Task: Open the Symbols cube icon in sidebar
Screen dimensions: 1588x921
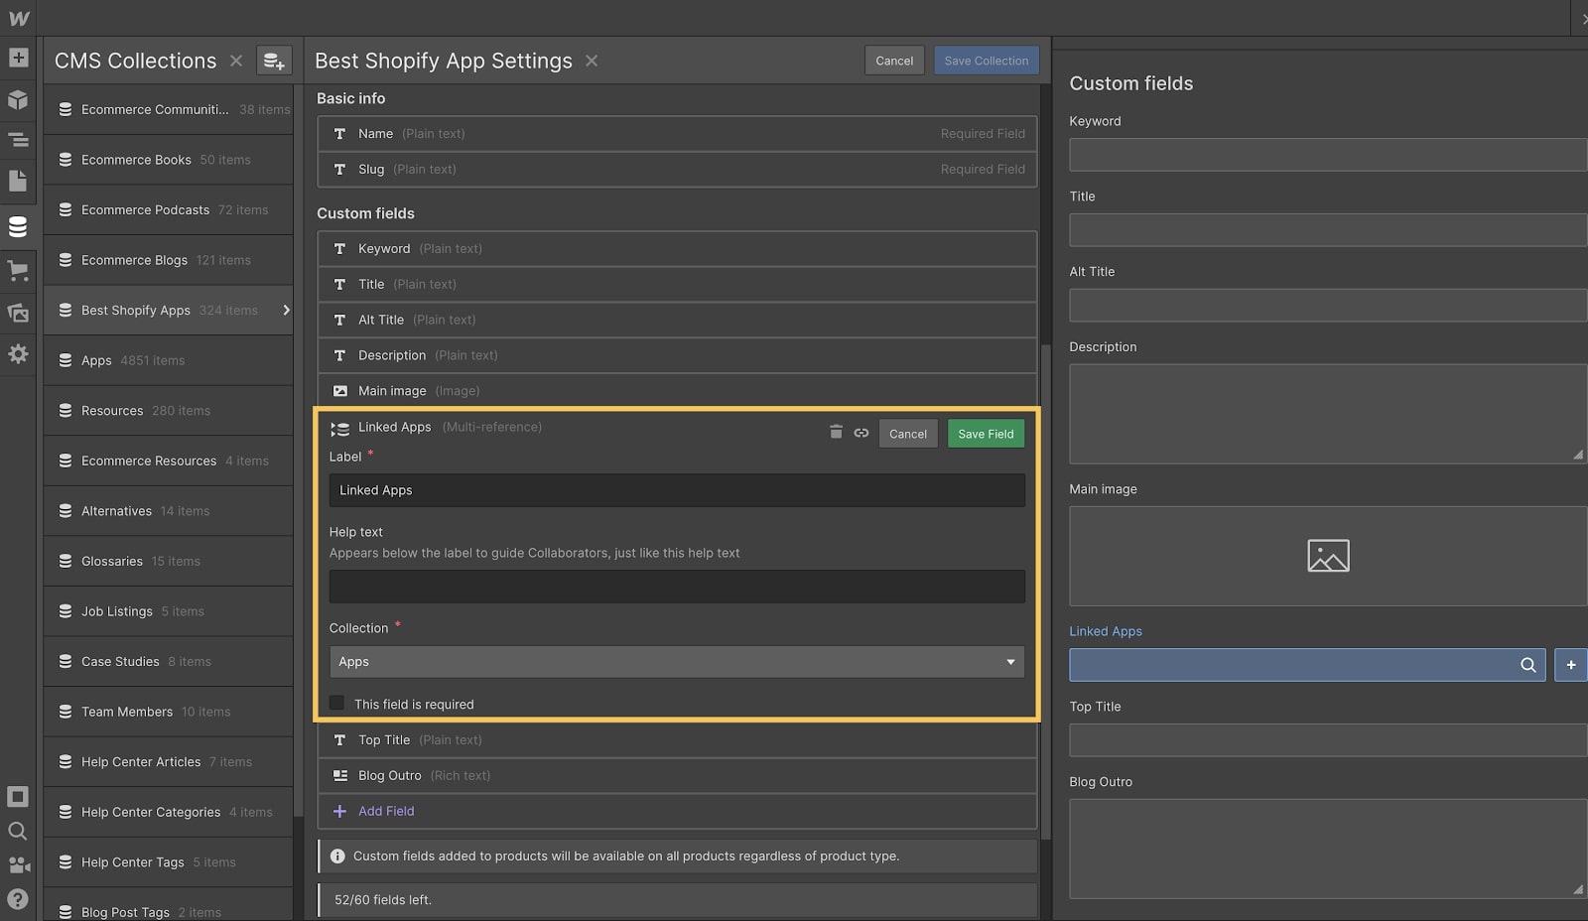Action: click(18, 99)
